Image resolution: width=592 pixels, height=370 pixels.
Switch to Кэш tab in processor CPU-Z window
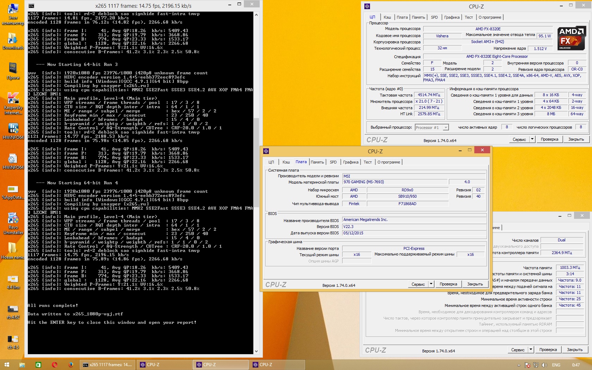pyautogui.click(x=387, y=17)
